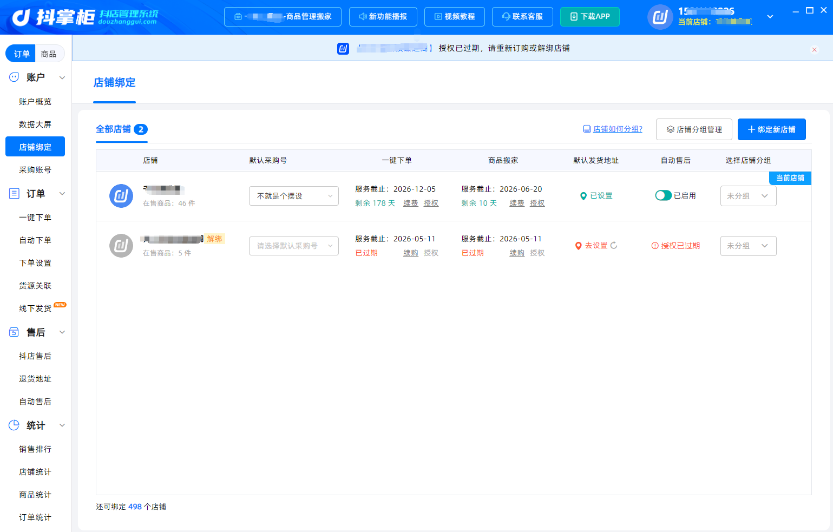Open 数据大屏 in the sidebar
This screenshot has height=532, width=833.
click(x=35, y=124)
